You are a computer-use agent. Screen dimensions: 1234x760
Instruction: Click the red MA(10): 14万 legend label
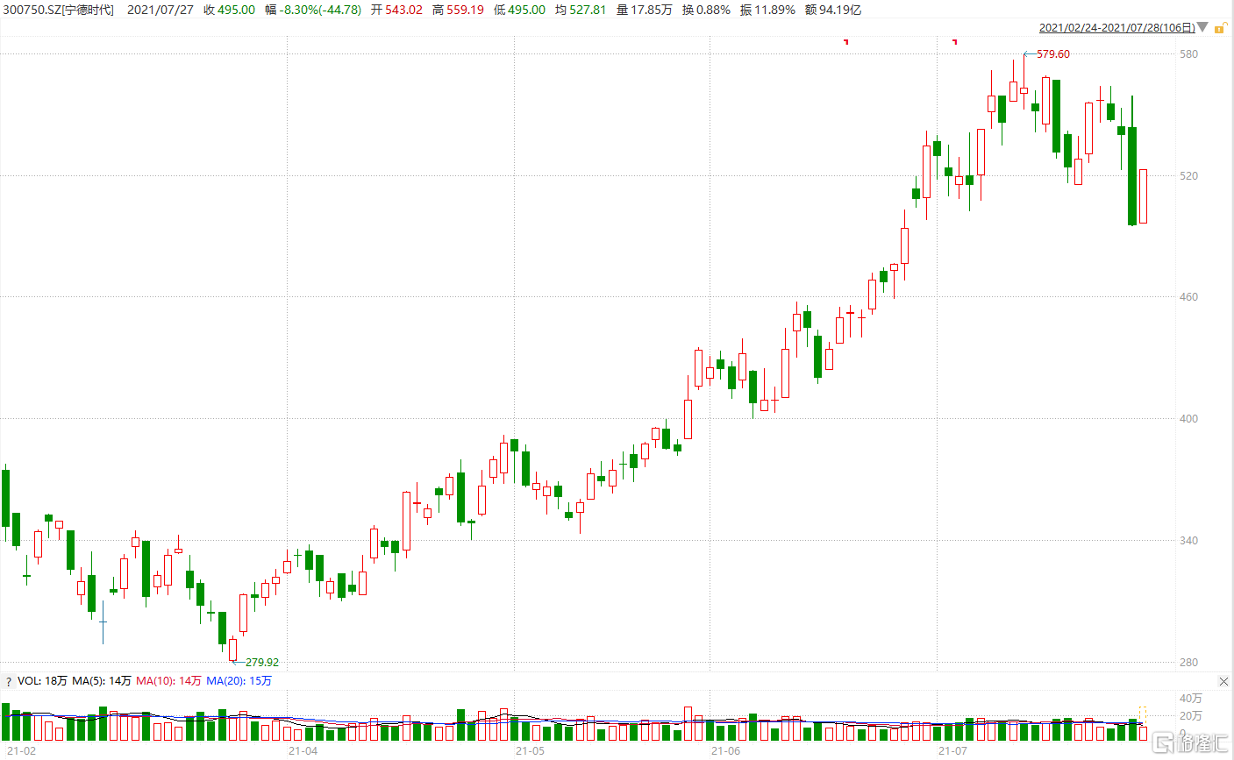coord(168,681)
